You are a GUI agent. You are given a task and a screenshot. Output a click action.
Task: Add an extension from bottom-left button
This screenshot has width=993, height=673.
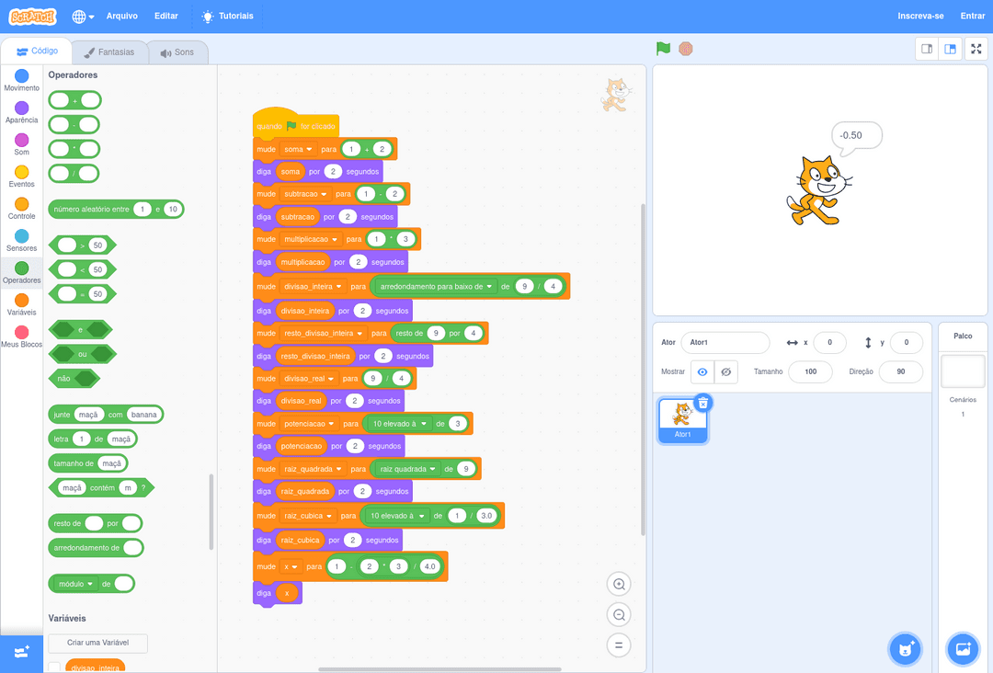21,652
